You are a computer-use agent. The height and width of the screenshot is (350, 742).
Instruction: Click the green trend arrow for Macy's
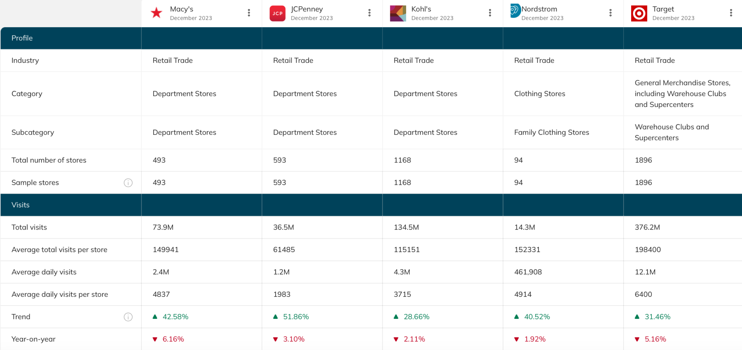tap(155, 316)
